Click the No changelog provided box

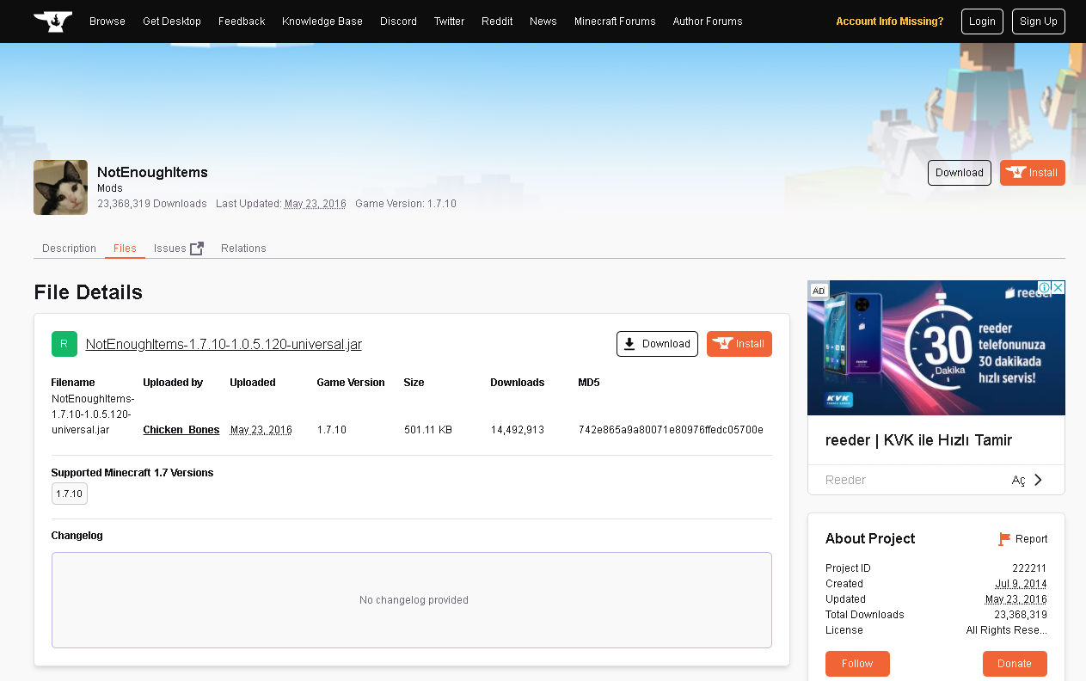coord(412,600)
